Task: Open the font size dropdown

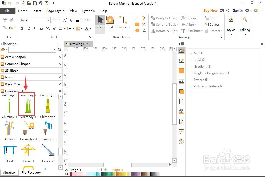Action: 60,20
